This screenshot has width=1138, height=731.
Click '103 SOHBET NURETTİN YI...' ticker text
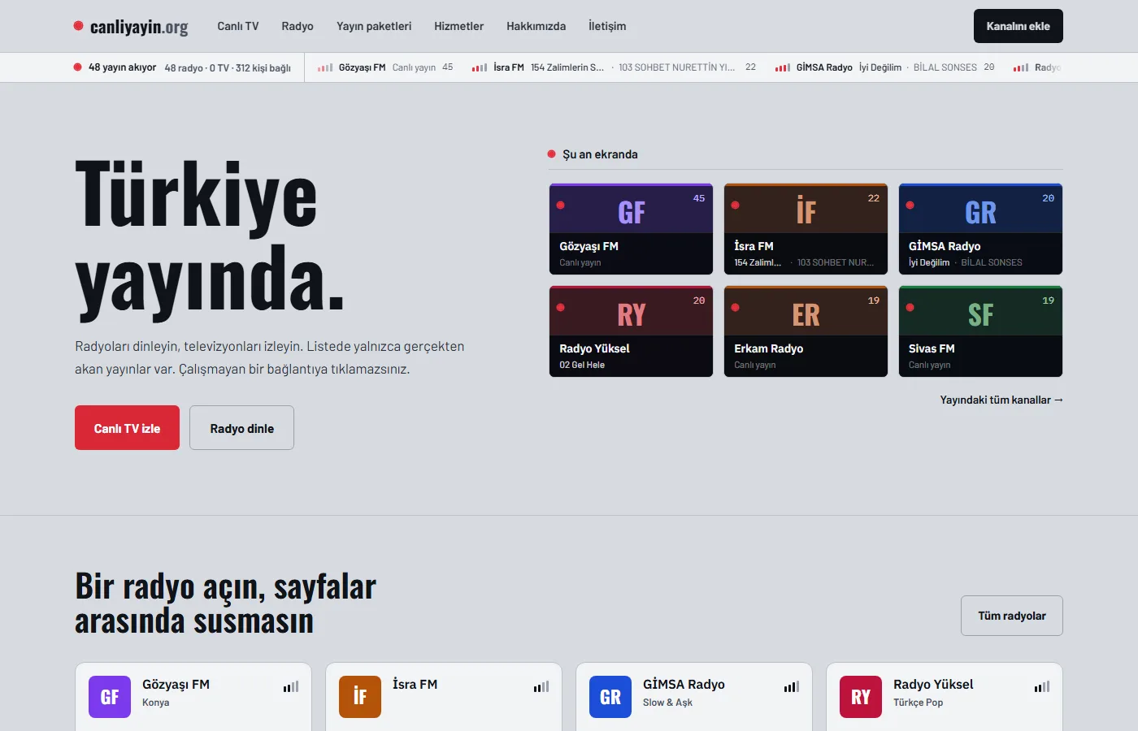[676, 67]
